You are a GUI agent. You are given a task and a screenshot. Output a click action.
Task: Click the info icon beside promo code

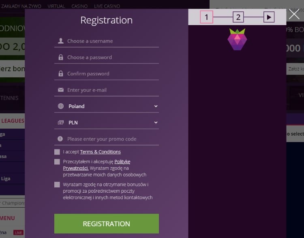(x=61, y=139)
